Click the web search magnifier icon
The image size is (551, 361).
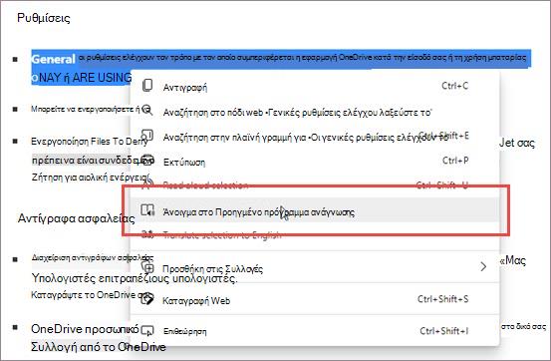147,111
